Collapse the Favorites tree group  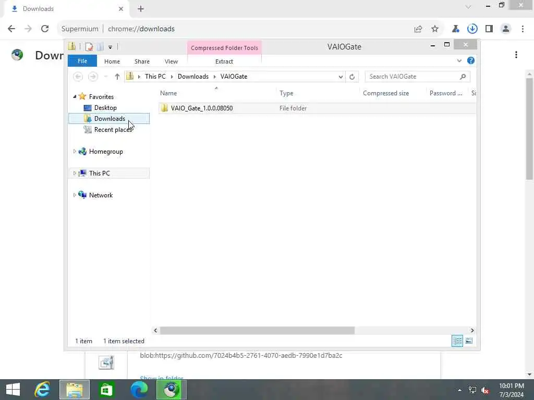tap(75, 96)
